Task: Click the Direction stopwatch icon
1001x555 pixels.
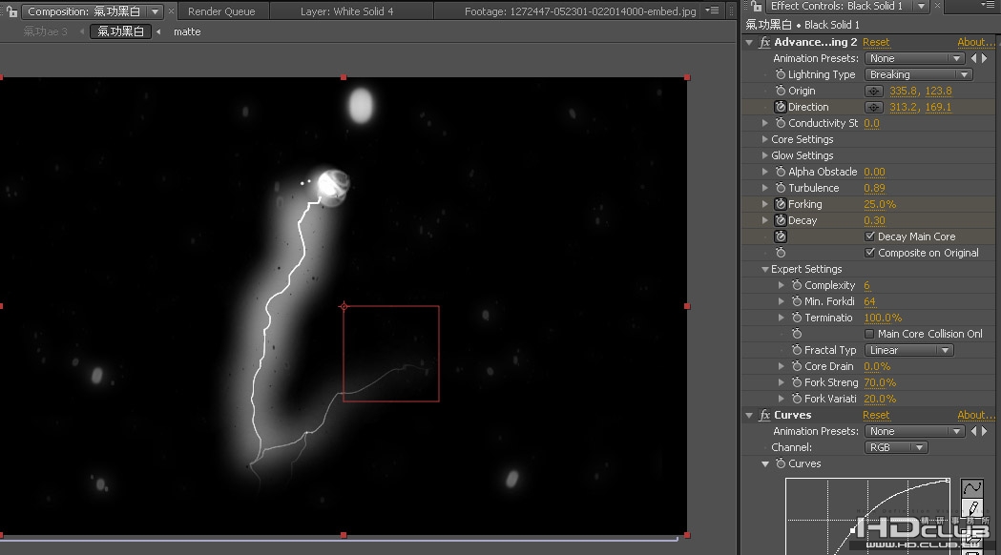Action: point(780,107)
